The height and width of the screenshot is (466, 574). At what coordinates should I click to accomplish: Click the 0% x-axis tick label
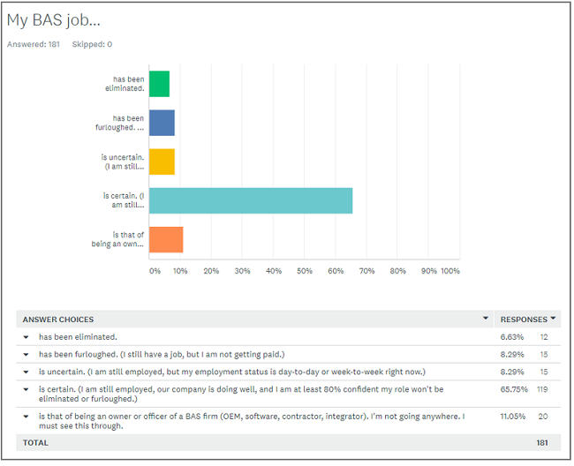155,271
